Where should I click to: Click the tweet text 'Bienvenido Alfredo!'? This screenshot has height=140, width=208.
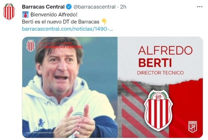click(x=54, y=15)
